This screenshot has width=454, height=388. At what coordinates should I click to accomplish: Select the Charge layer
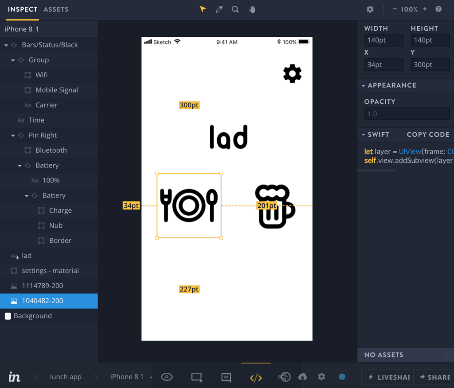49,210
